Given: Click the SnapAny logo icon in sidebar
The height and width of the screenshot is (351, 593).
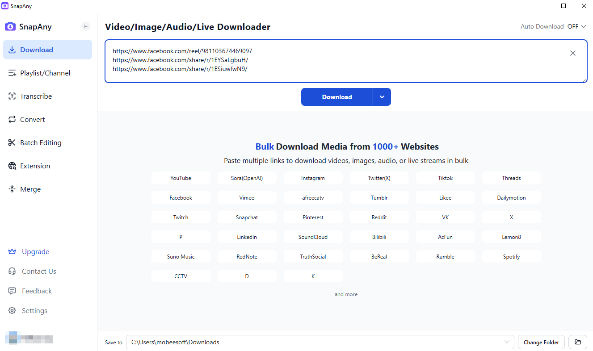Looking at the screenshot, I should (x=10, y=27).
